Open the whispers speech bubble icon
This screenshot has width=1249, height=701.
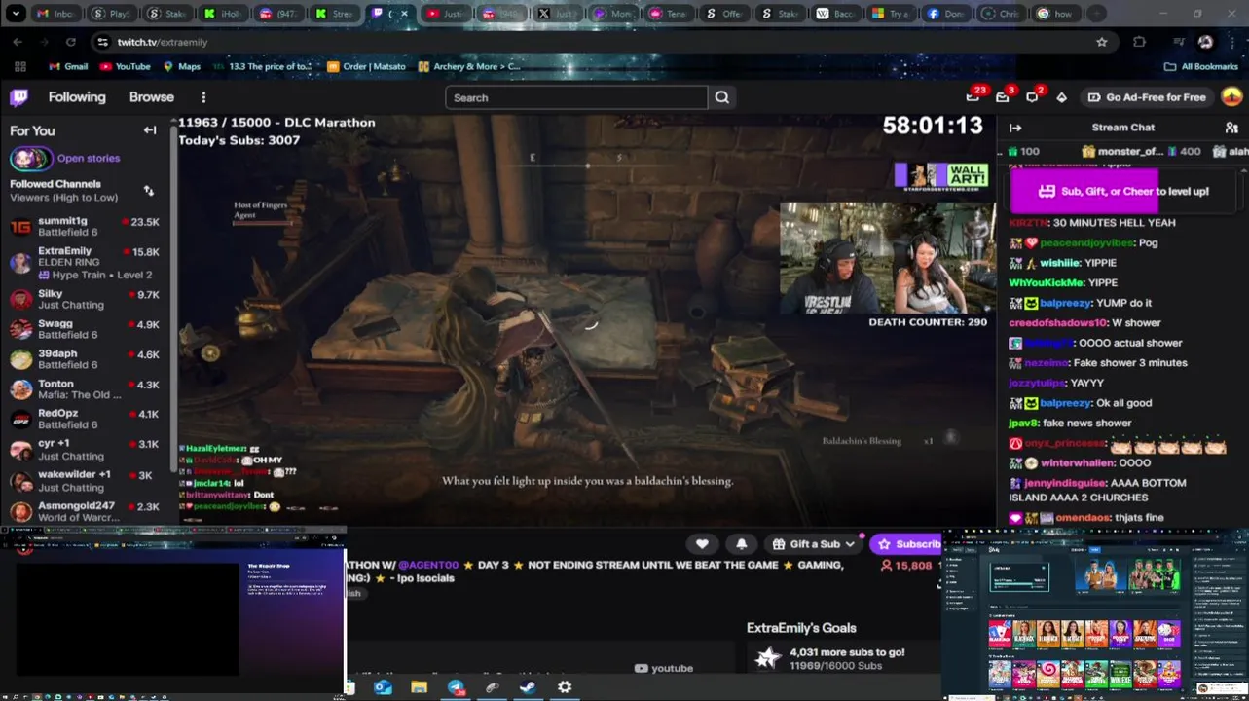(1032, 97)
